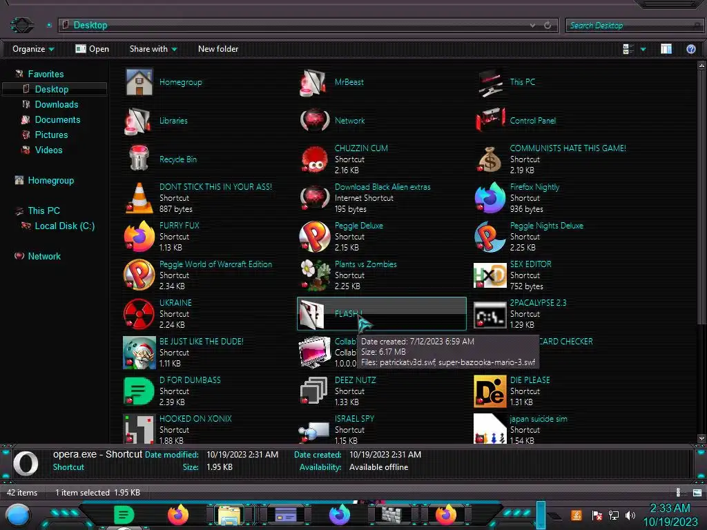Click the Search Desktop input field
707x530 pixels.
point(634,26)
